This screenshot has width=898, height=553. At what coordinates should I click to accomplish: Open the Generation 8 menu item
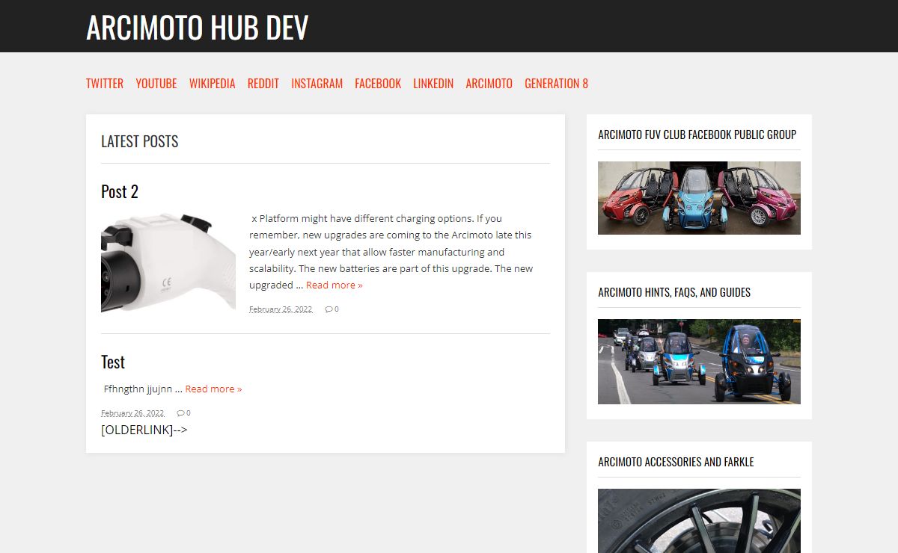(x=556, y=84)
